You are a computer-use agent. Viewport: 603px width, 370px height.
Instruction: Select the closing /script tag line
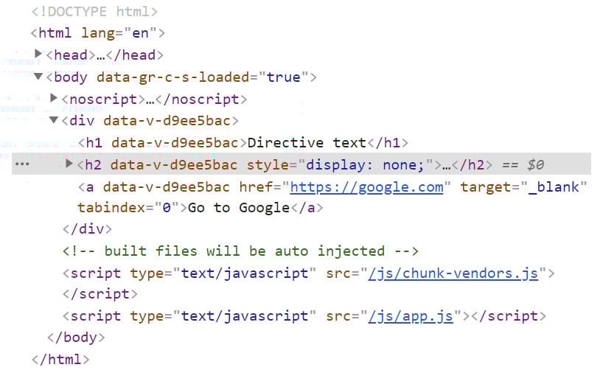(100, 294)
